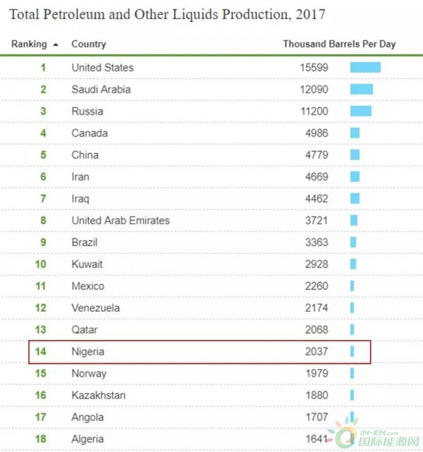Click the Thousand Barrels Per Day header

pyautogui.click(x=339, y=44)
